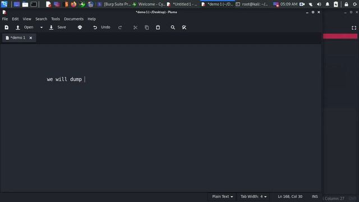Open the notifications bell tray icon

point(328,4)
